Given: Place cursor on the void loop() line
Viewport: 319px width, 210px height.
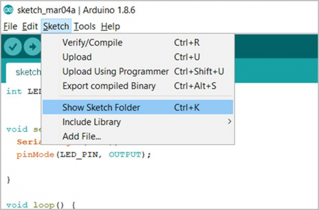Looking at the screenshot, I should (x=41, y=205).
